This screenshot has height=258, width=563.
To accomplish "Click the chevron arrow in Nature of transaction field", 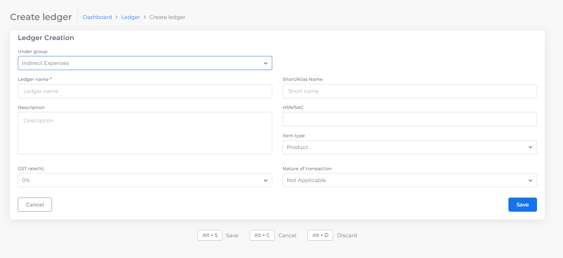I will (x=530, y=181).
